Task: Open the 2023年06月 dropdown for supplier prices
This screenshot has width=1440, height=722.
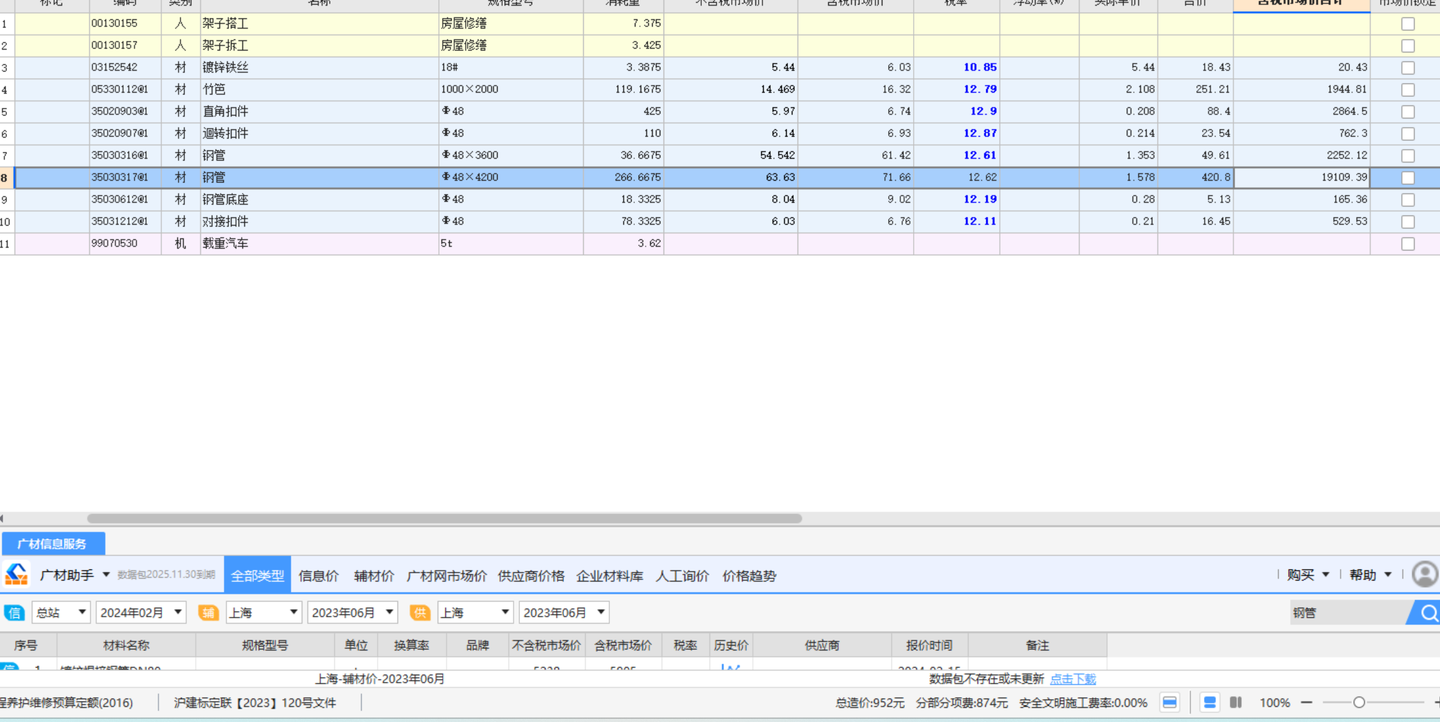Action: (x=564, y=613)
